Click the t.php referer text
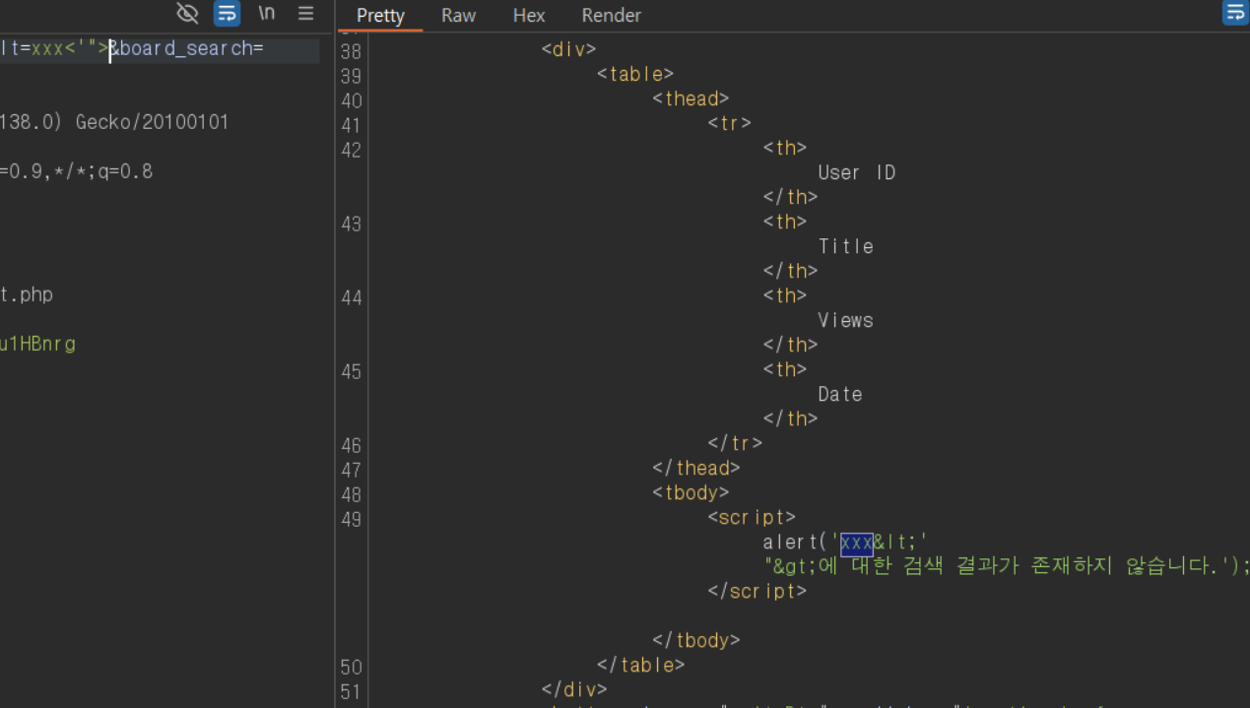Screen dimensions: 1250x708 point(27,294)
